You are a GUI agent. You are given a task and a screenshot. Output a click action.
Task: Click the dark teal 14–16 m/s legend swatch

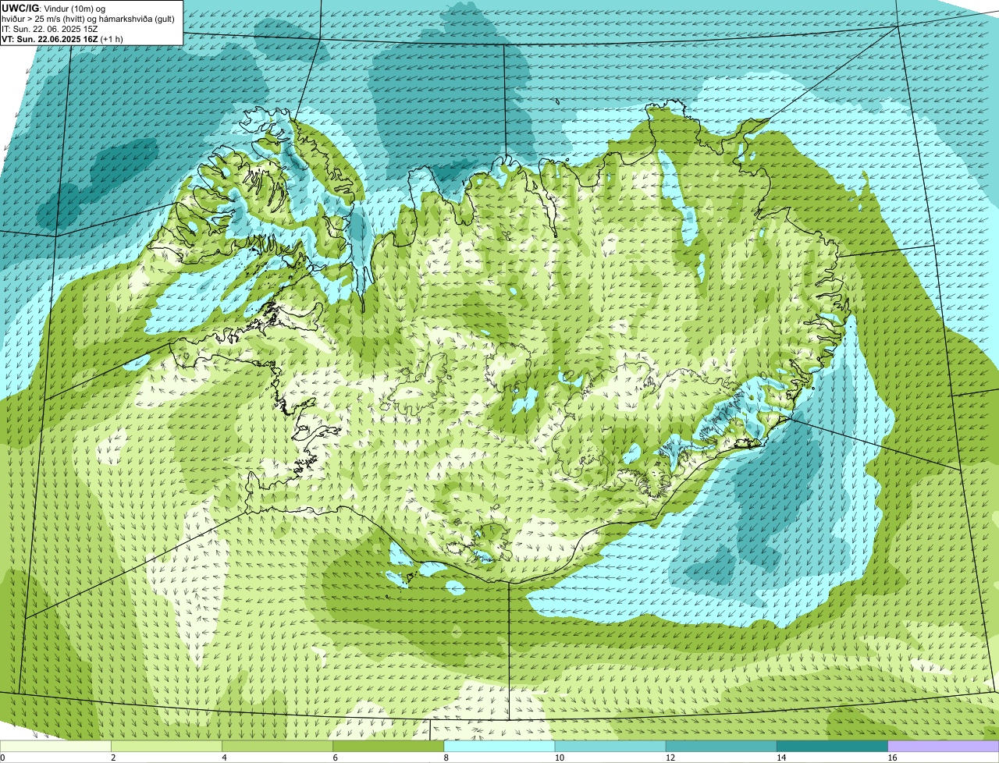(x=833, y=747)
